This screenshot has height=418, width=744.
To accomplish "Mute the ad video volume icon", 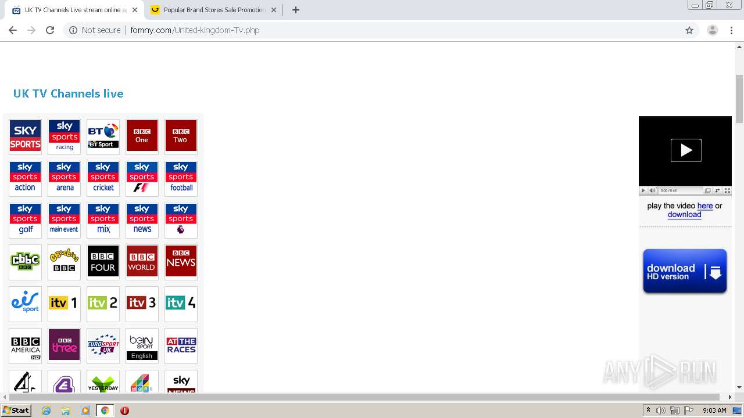I will click(652, 190).
